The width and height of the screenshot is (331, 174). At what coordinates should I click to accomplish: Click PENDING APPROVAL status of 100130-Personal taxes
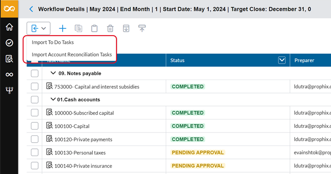coord(198,152)
